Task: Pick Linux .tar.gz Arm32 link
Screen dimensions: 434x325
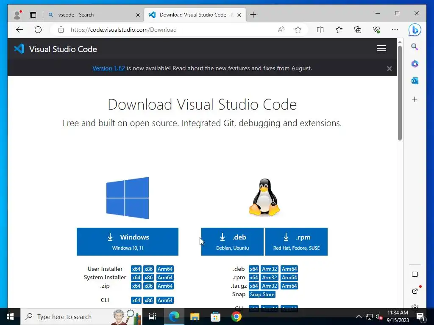Action: (x=269, y=286)
